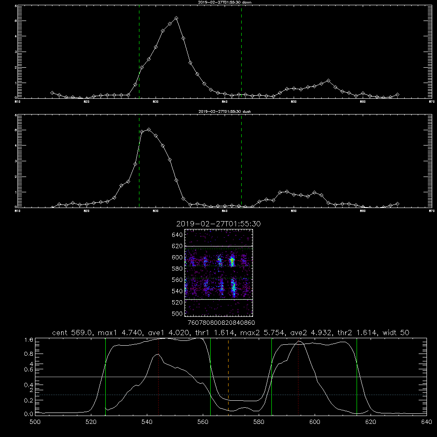Click the green vertical line near 563
This screenshot has height=437, width=437.
(x=211, y=376)
